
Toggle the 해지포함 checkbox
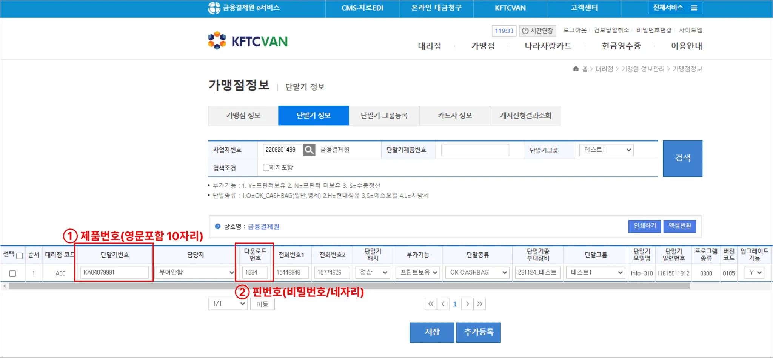(x=266, y=168)
